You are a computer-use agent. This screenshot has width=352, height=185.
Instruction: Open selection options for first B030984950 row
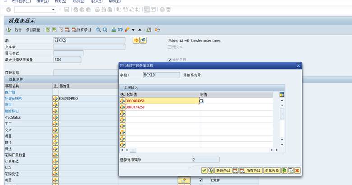(x=122, y=101)
